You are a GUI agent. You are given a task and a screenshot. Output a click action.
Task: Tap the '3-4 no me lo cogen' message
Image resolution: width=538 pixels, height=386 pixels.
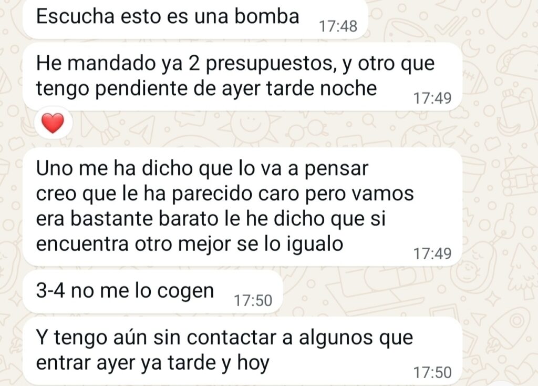point(153,291)
